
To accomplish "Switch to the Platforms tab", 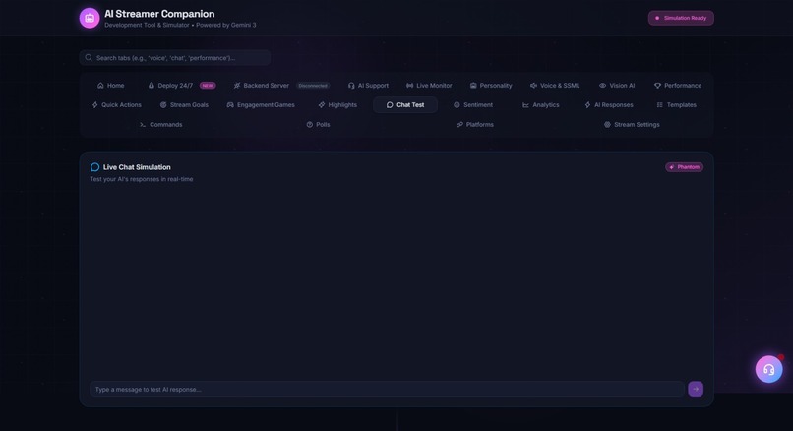I will tap(475, 124).
